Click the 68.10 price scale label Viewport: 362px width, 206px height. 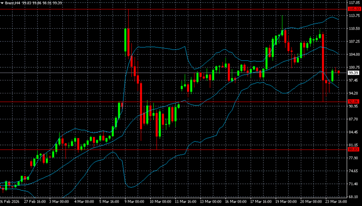pos(354,197)
